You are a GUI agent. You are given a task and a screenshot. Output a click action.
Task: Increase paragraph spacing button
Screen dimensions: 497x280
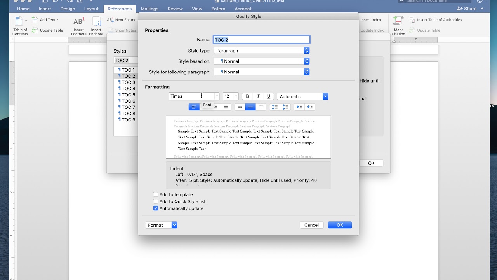point(275,107)
